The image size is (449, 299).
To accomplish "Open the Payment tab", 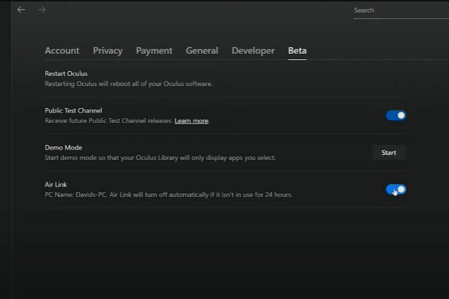I will click(154, 51).
